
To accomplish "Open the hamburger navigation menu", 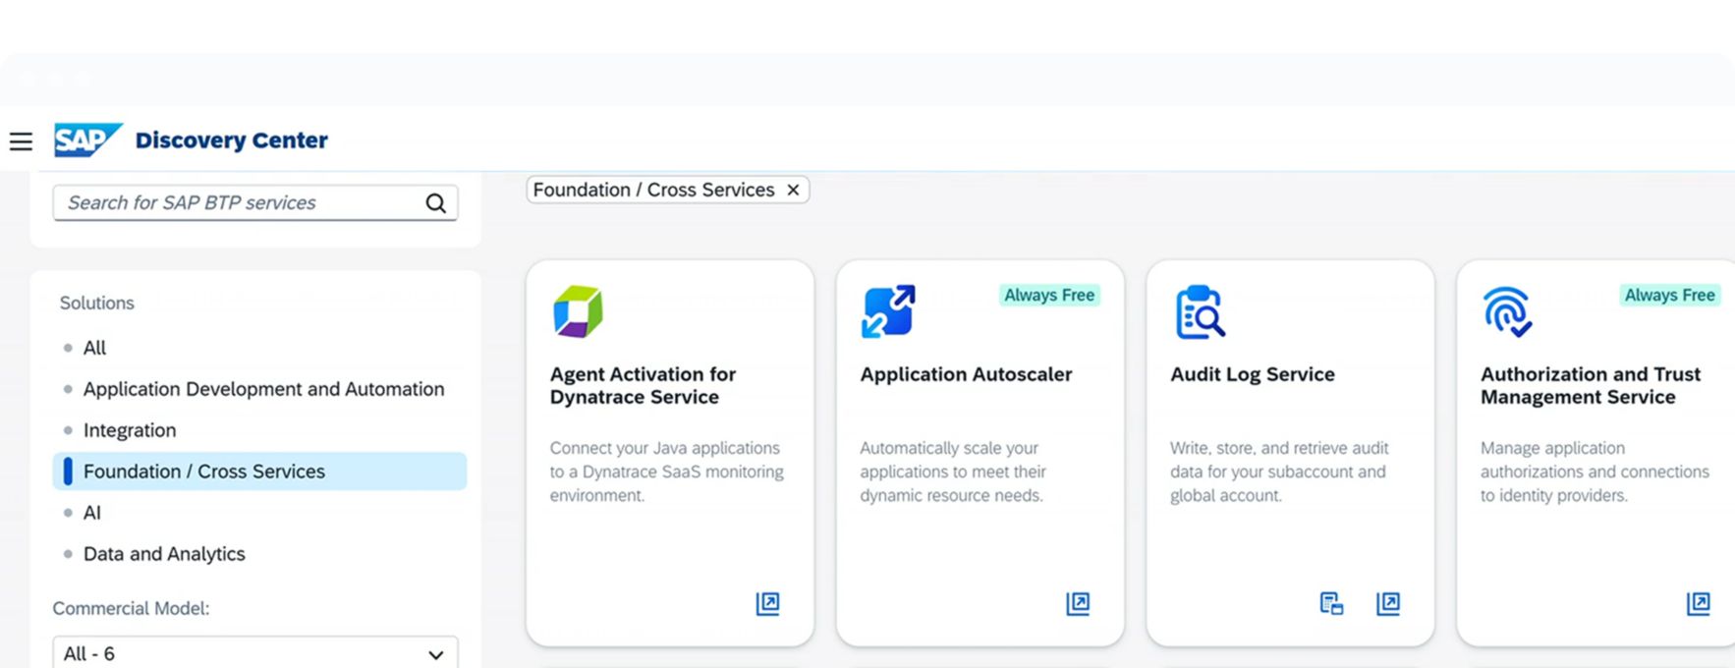I will (21, 141).
